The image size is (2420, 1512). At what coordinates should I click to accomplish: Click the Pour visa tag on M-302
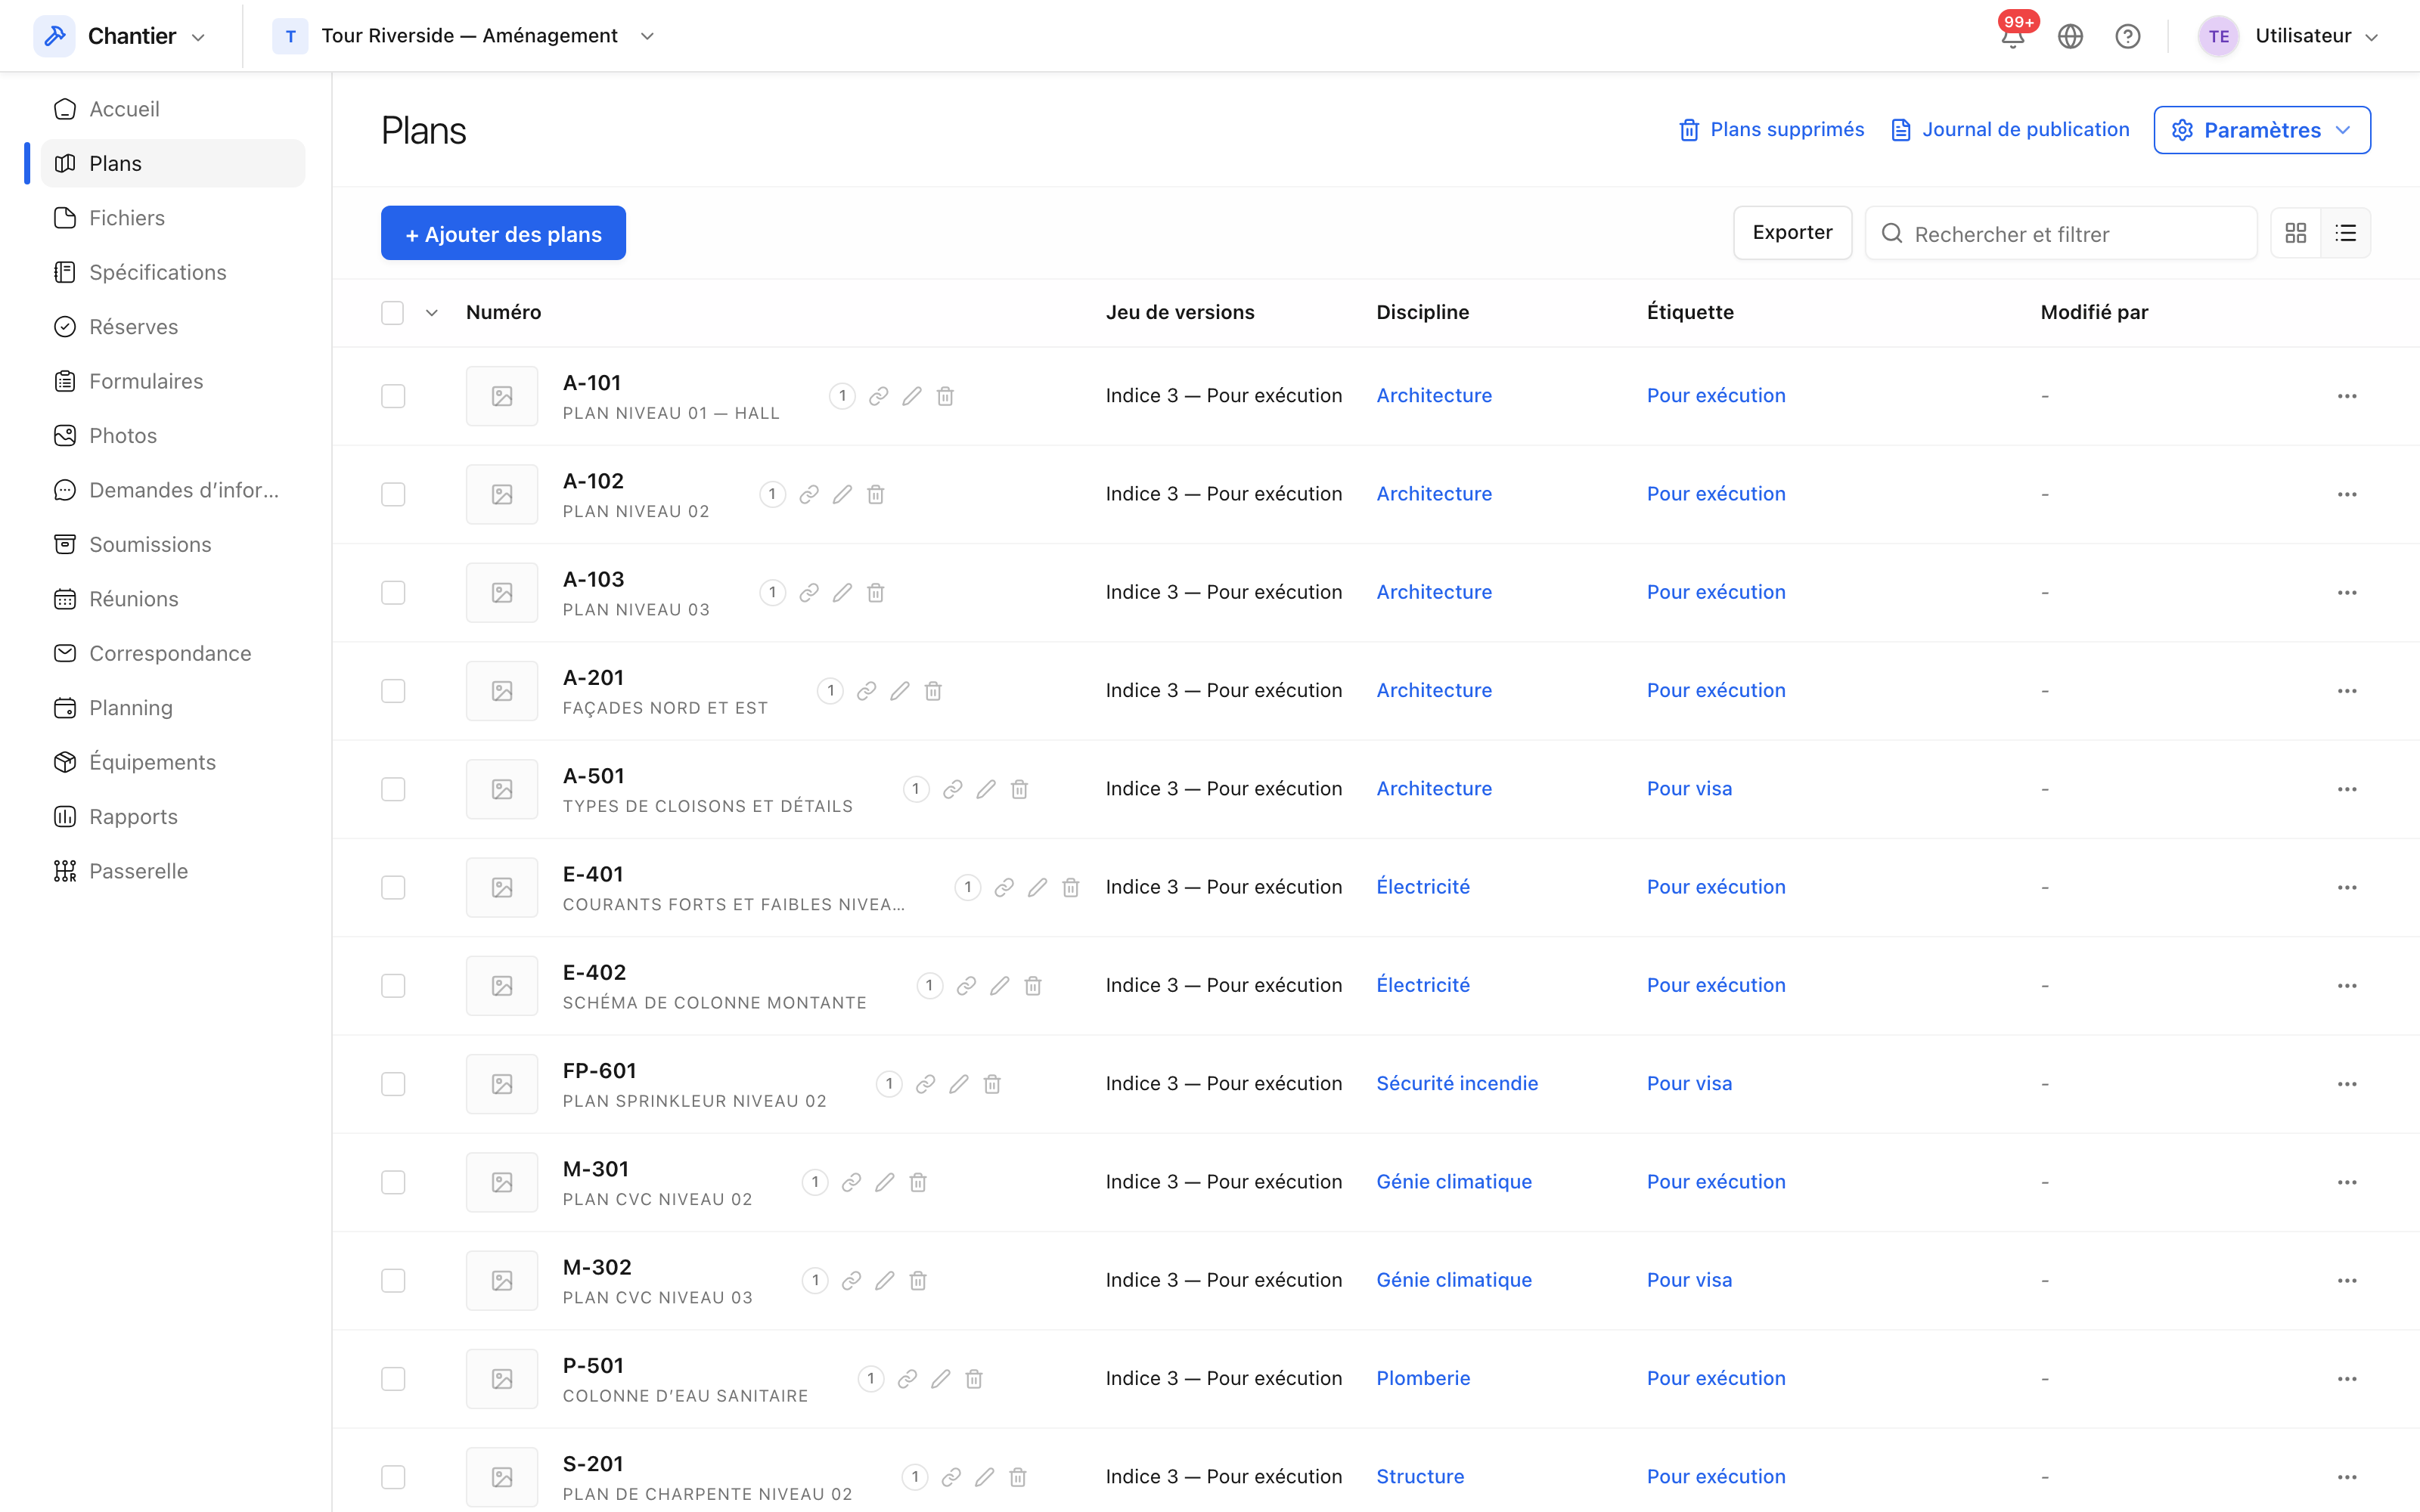1689,1280
